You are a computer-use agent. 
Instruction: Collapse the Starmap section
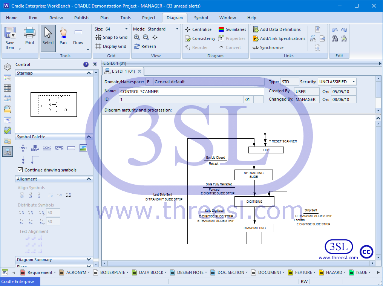coord(89,73)
